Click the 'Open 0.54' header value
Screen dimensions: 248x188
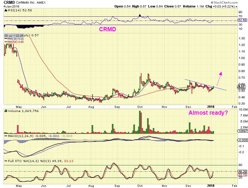(x=122, y=7)
